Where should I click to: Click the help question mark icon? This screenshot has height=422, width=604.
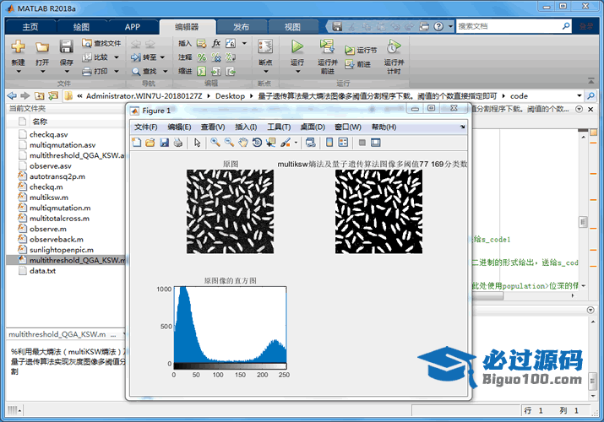(438, 26)
